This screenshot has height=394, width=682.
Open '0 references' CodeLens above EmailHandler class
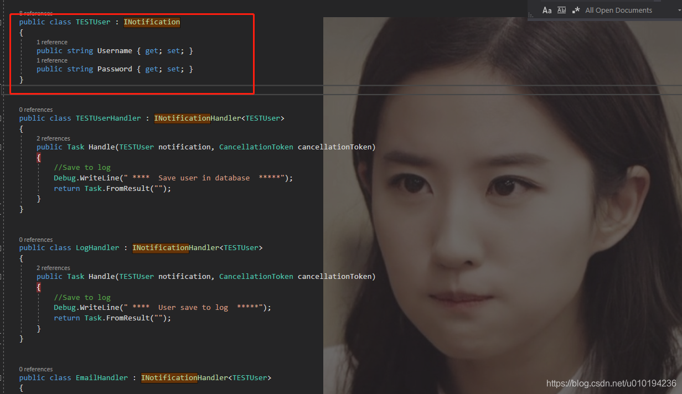point(36,369)
